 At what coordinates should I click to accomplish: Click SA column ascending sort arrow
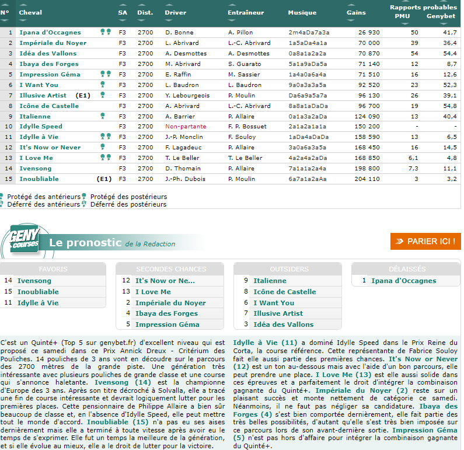pos(122,5)
